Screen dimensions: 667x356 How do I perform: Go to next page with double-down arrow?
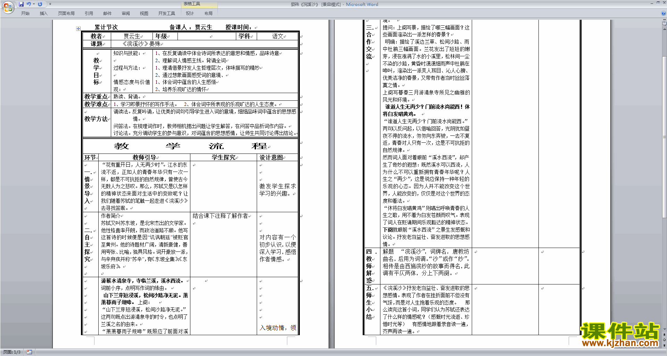coord(665,345)
